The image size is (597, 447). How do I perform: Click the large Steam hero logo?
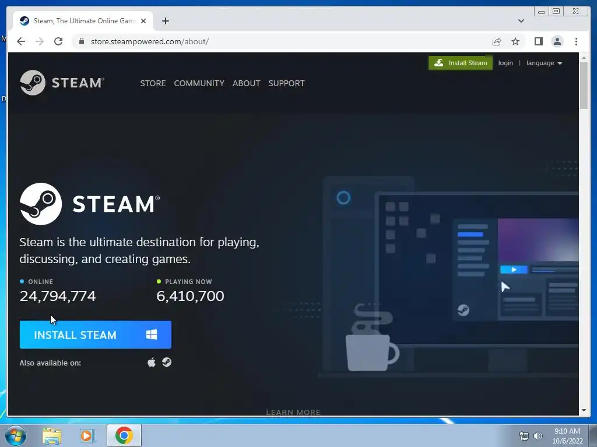point(90,204)
